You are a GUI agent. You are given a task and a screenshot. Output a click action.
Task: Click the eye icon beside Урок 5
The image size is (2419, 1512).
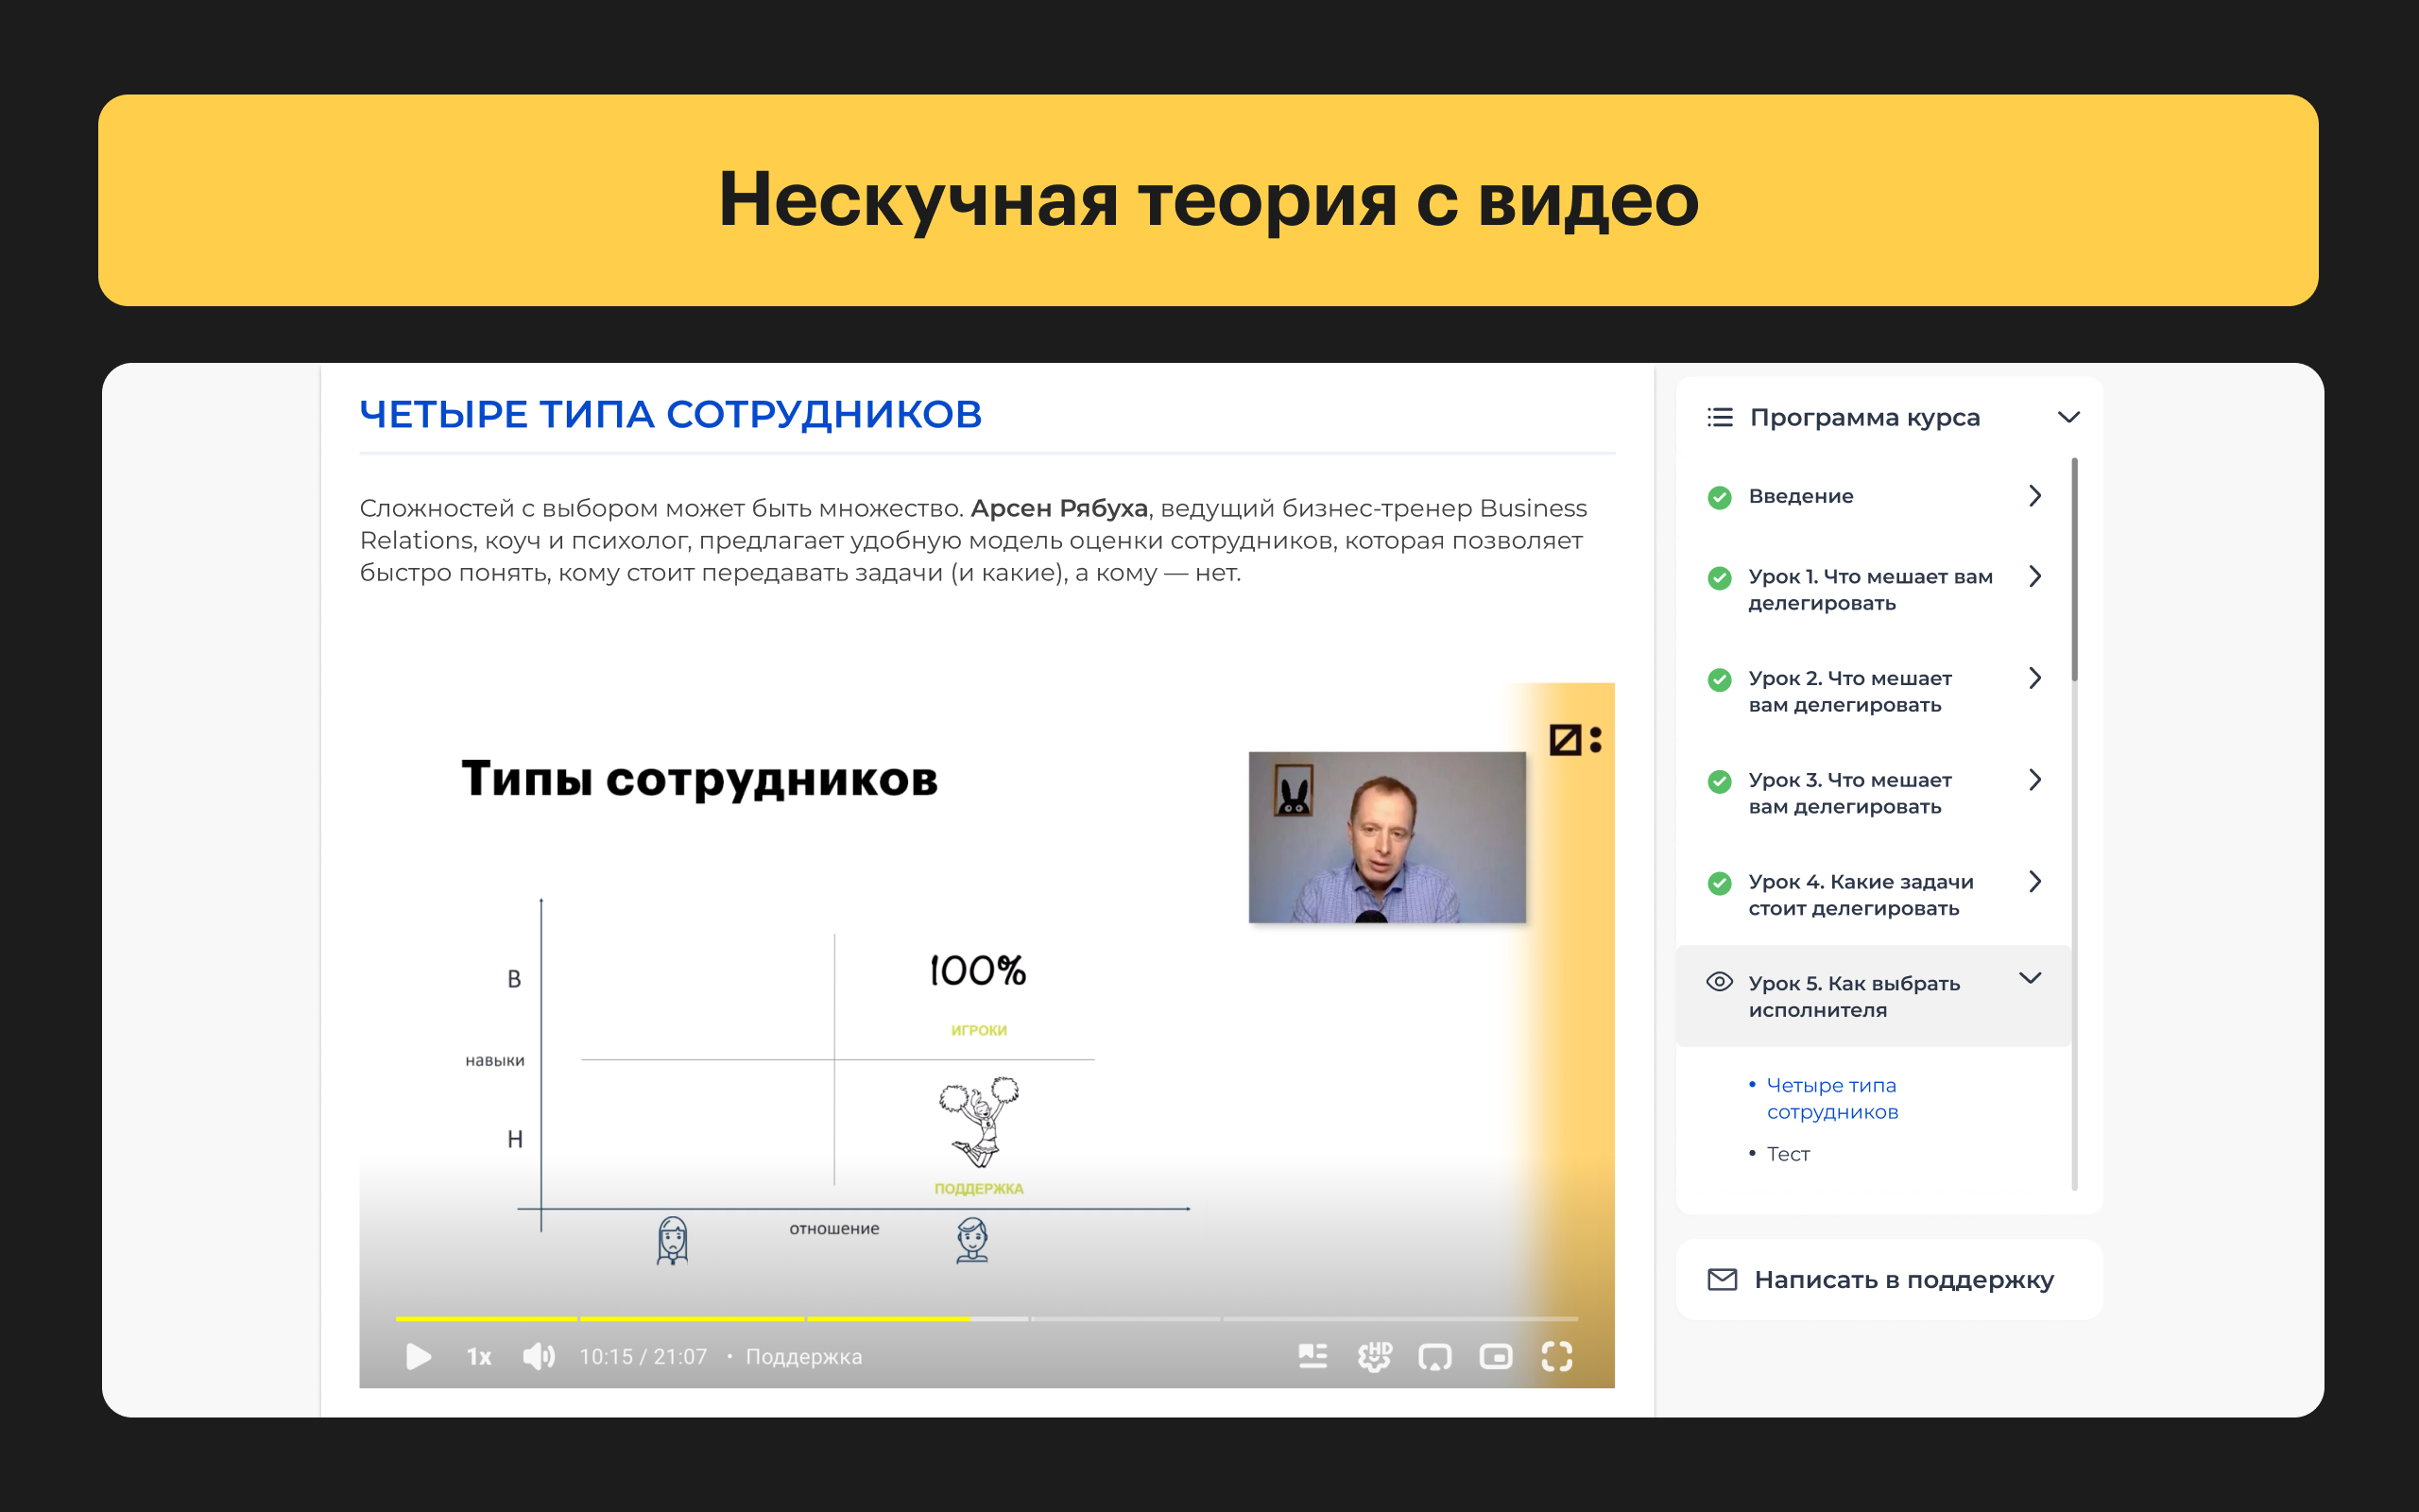coord(1720,982)
